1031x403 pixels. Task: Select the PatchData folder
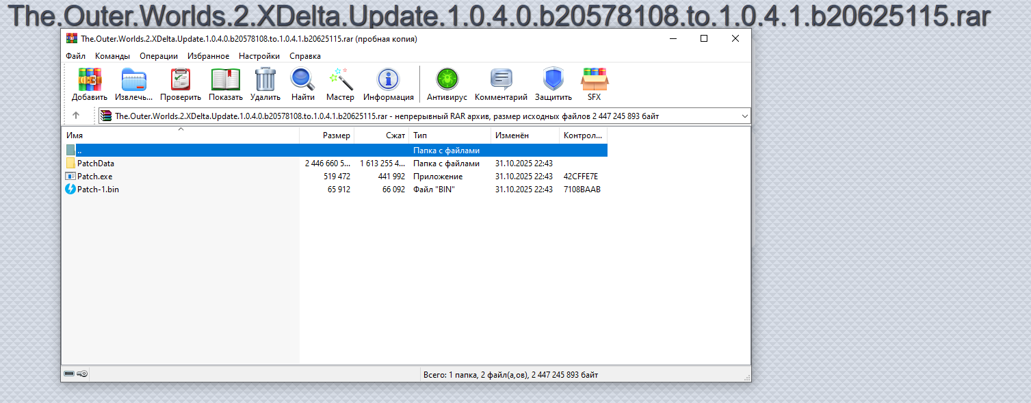(x=95, y=164)
